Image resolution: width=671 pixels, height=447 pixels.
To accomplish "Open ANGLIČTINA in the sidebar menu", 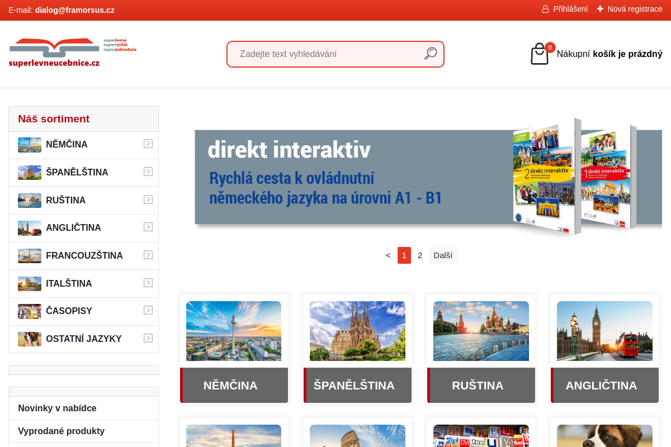I will 73,228.
